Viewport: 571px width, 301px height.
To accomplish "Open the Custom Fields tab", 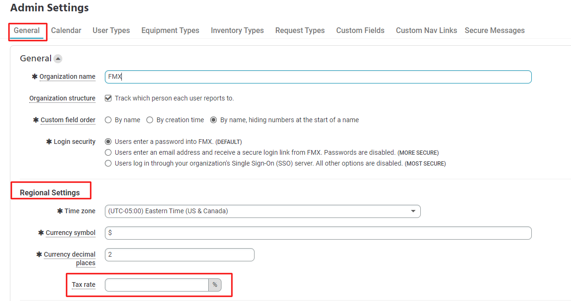I will click(x=360, y=30).
